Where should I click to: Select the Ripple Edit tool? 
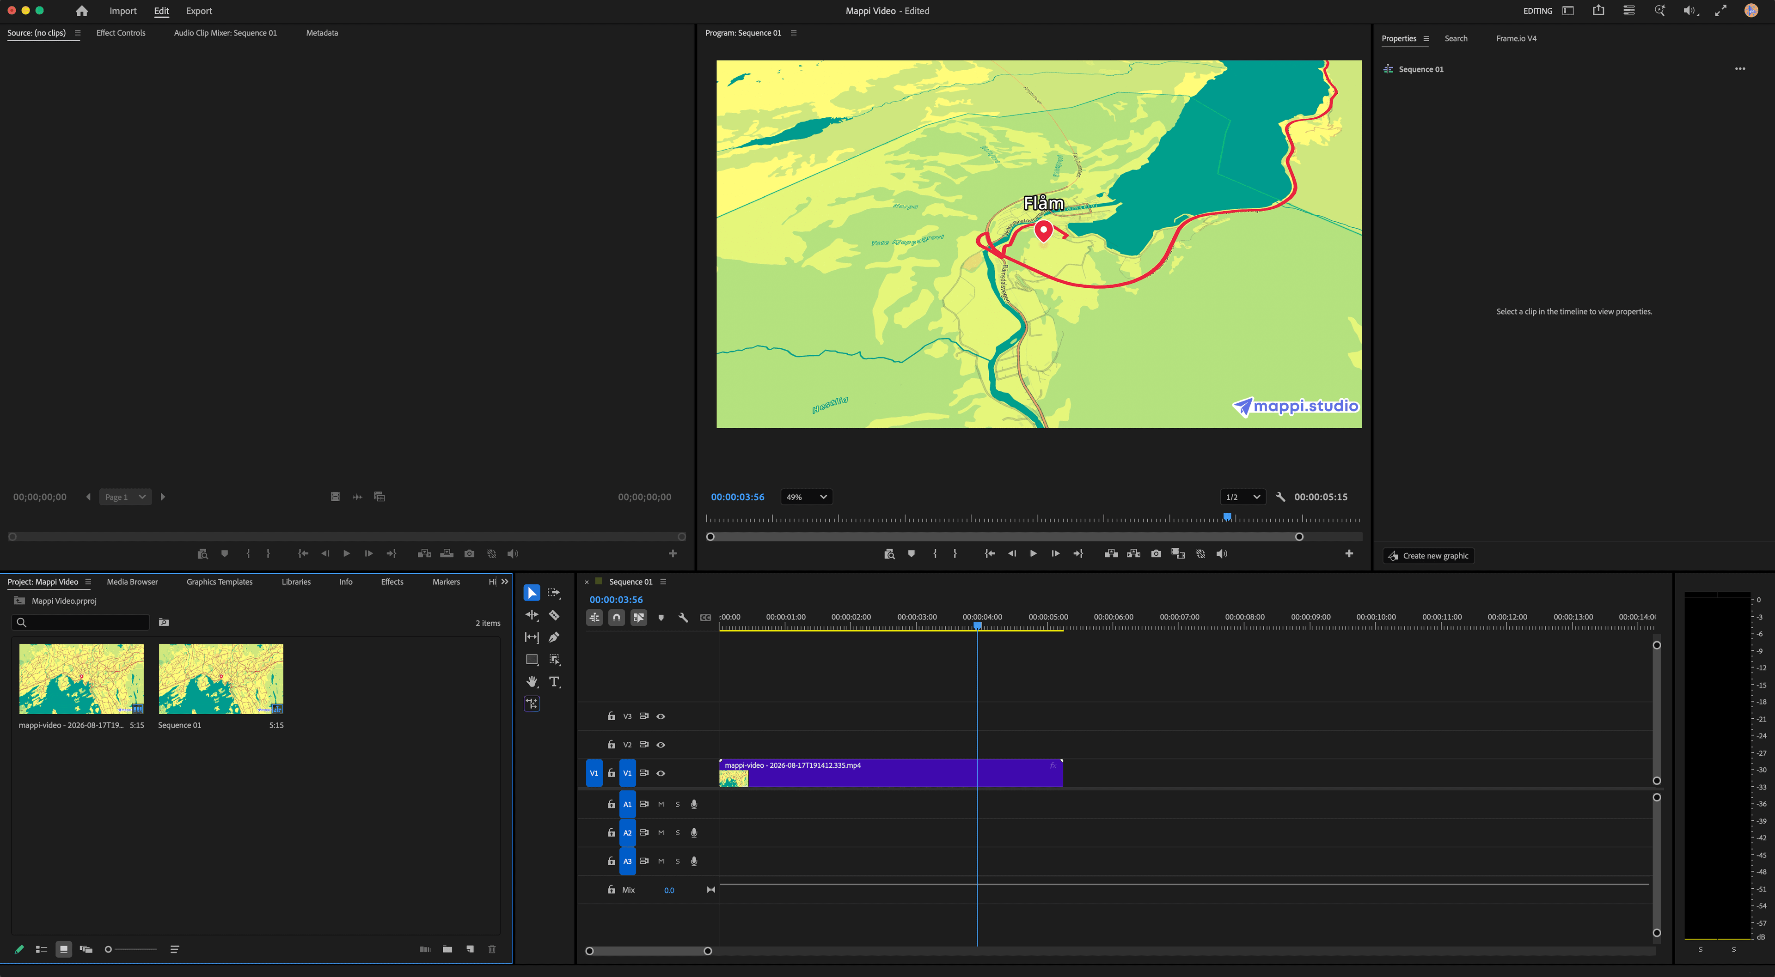[x=531, y=615]
